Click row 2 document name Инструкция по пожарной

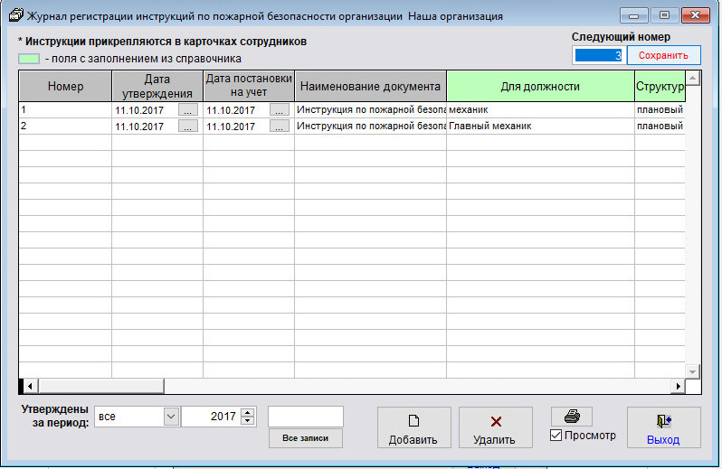point(371,126)
